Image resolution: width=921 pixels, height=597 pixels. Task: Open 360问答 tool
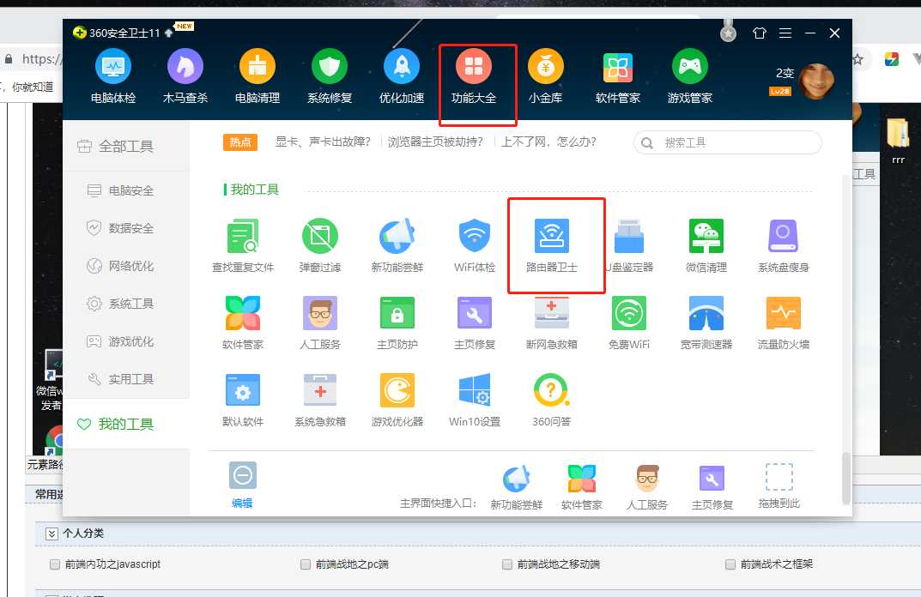[552, 401]
